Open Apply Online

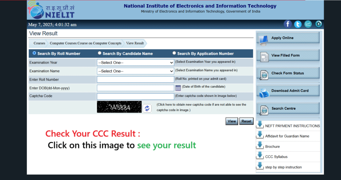(288, 38)
